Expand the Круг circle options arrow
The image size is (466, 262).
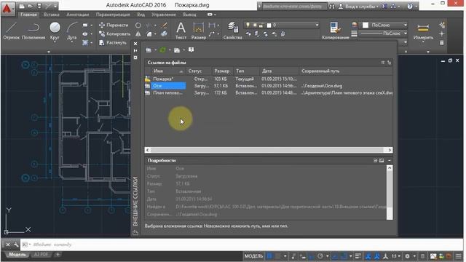pyautogui.click(x=55, y=42)
